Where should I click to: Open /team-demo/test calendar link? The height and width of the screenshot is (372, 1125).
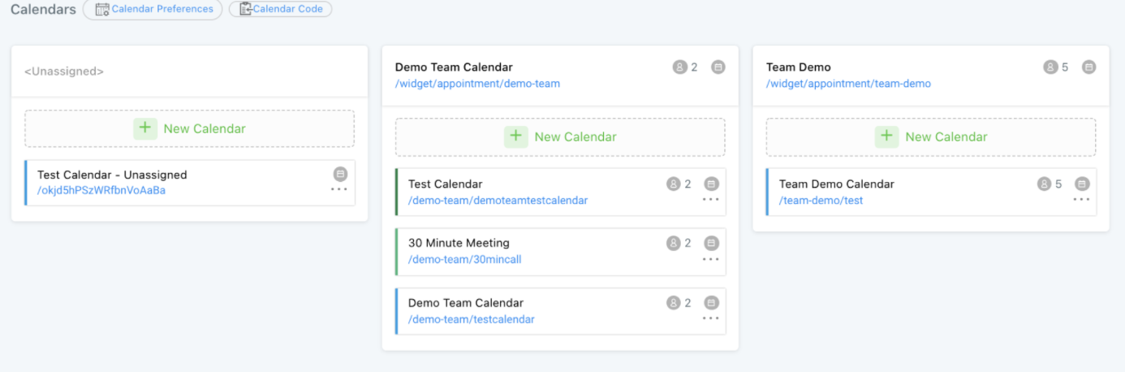coord(821,201)
